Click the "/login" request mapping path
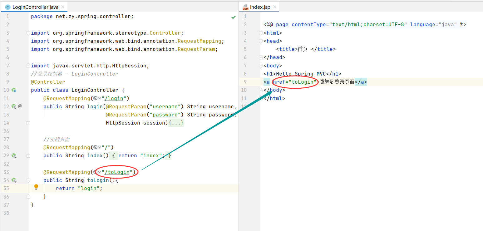Screen dimensions: 483x231 pos(114,98)
